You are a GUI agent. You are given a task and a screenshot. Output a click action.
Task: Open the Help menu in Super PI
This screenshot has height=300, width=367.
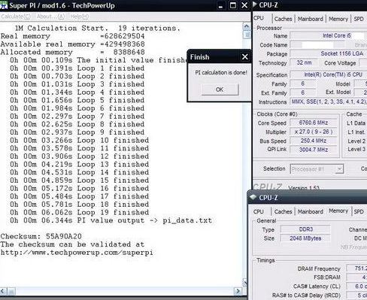[80, 17]
